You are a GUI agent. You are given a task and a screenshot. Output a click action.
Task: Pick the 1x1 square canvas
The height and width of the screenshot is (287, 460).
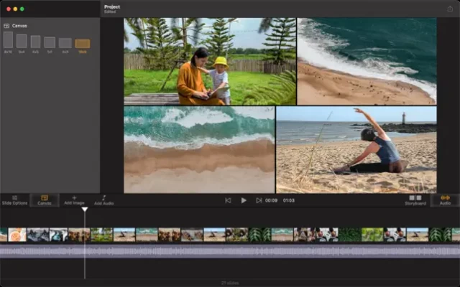tap(50, 42)
